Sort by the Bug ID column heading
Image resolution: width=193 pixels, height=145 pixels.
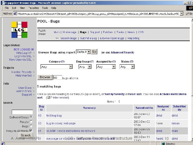pyautogui.click(x=42, y=108)
